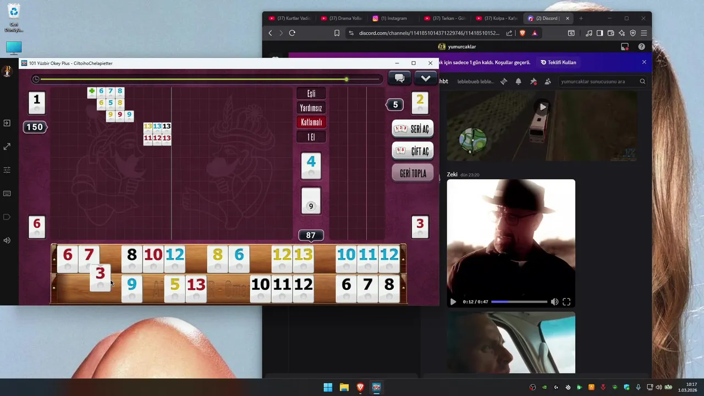
Task: Click the sidebar exit/sign-in arrow icon
Action: [7, 123]
